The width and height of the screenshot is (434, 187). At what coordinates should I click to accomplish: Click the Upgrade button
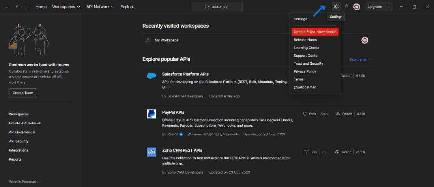click(375, 7)
